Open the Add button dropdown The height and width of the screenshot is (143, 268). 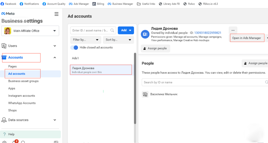[x=126, y=30]
